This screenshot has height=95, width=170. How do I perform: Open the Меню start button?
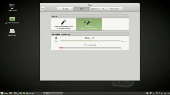(4, 93)
